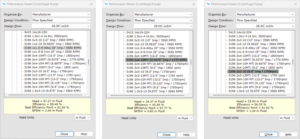Click vertical scrollbar of list in Head 34.37 m dialog
The height and width of the screenshot is (139, 300).
click(x=190, y=62)
